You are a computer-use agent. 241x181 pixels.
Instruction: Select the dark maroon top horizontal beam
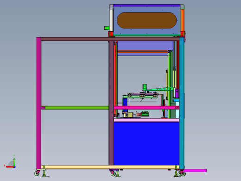click(x=110, y=39)
